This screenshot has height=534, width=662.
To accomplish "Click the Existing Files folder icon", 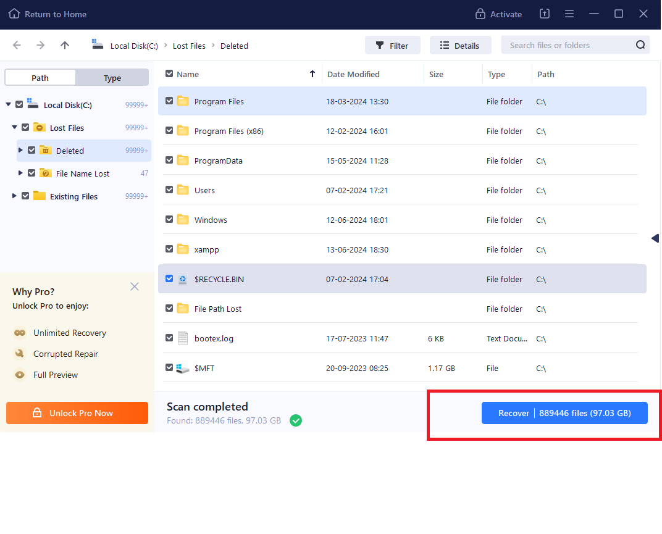I will coord(40,196).
